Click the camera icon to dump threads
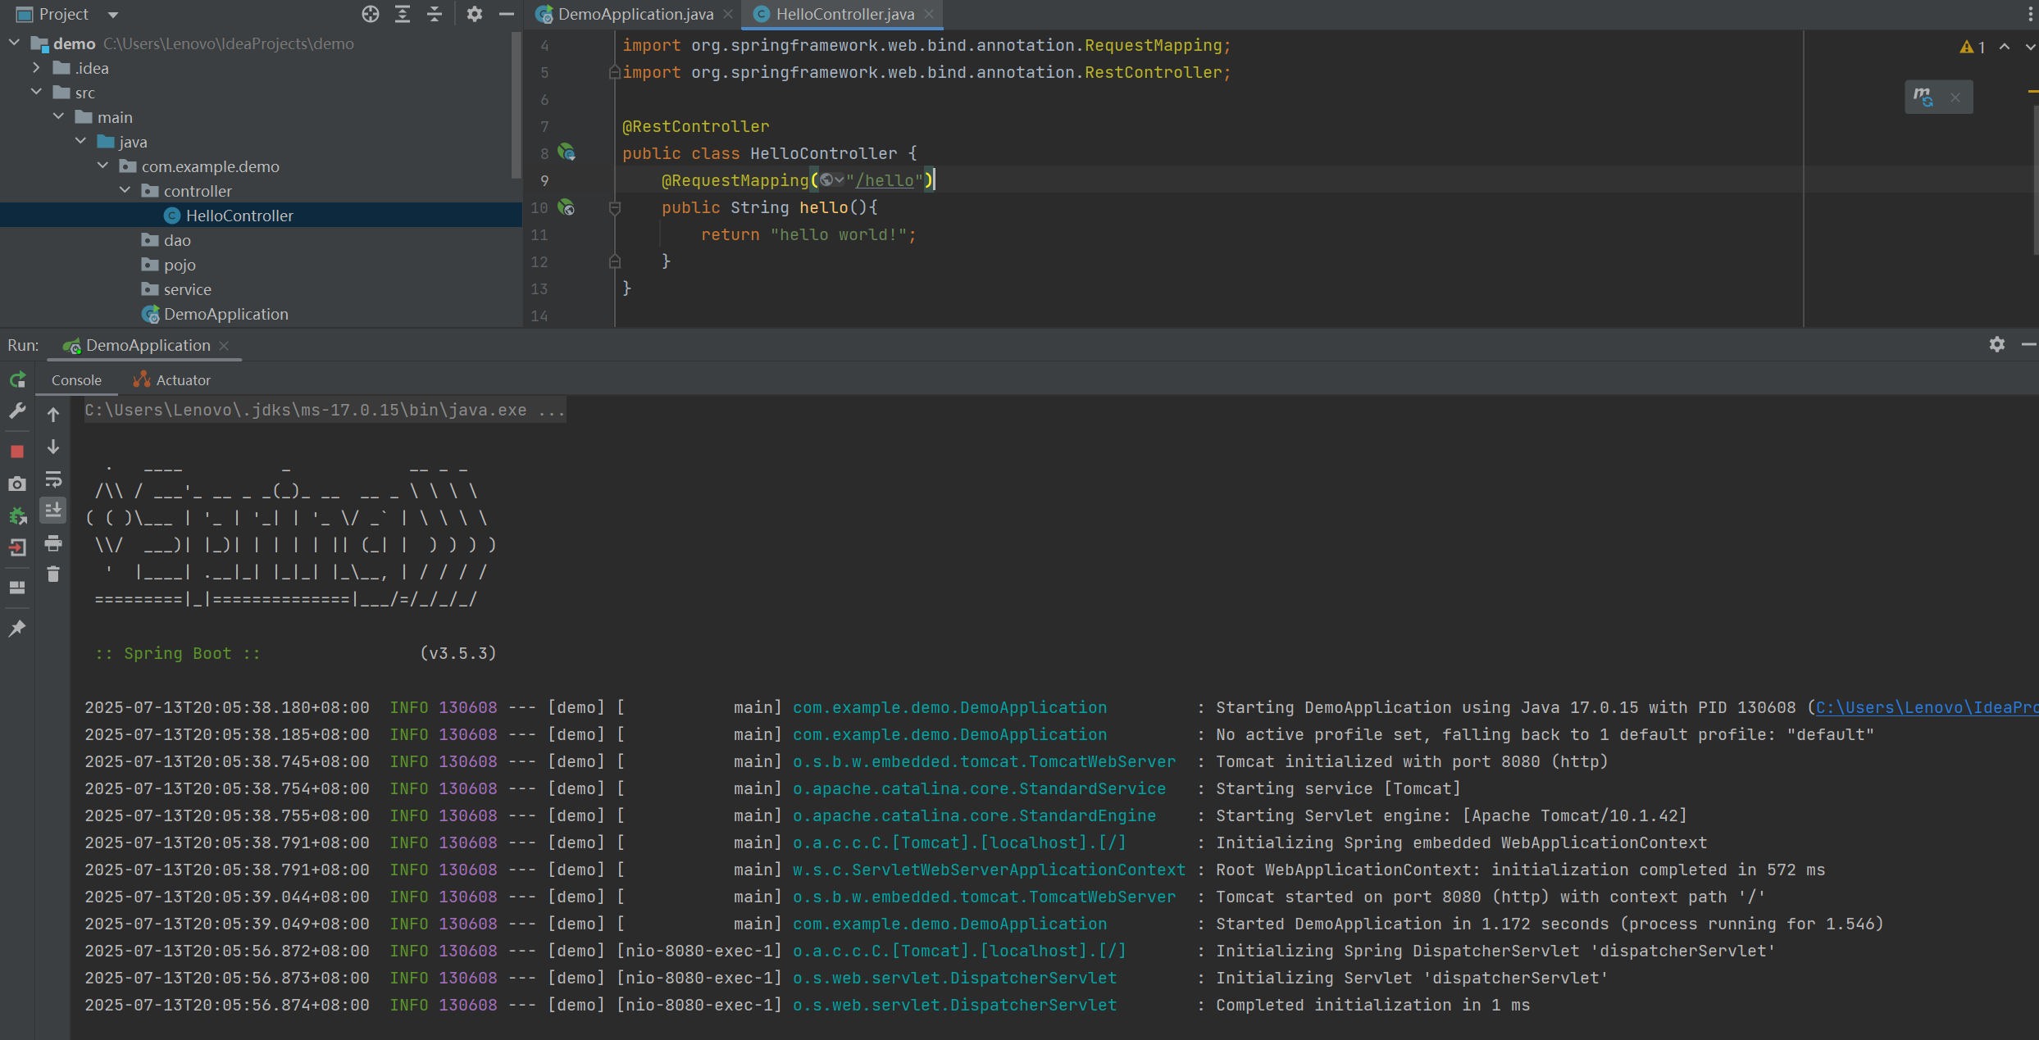Screen dimensions: 2039x1040 pos(17,484)
